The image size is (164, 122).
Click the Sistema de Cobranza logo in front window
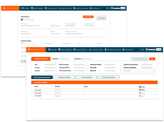pos(36,50)
